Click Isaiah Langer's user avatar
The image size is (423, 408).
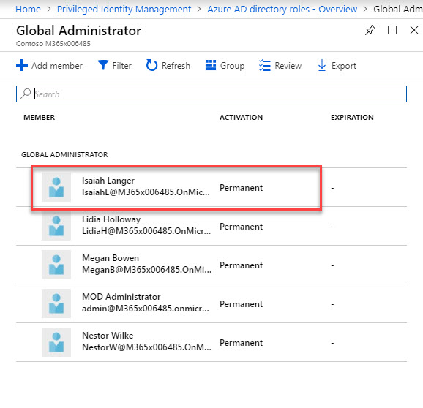[x=56, y=187]
